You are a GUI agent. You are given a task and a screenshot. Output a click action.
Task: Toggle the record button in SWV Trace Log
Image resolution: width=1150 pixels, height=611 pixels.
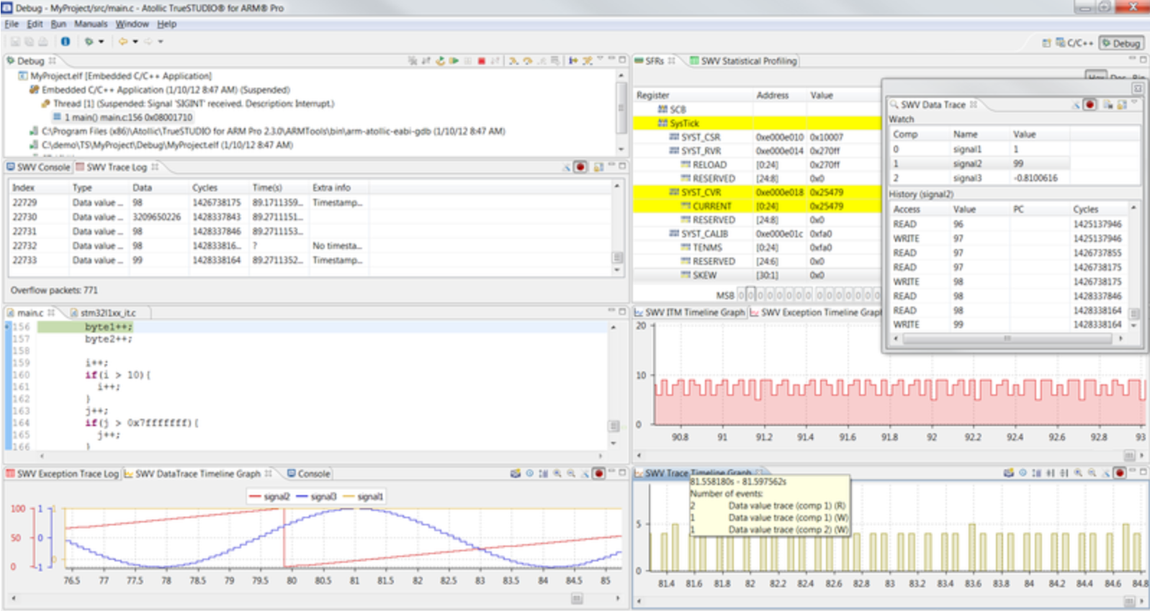tap(580, 167)
